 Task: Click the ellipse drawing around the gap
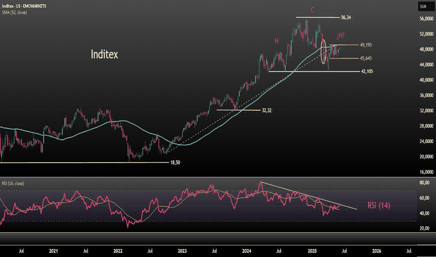(x=323, y=52)
